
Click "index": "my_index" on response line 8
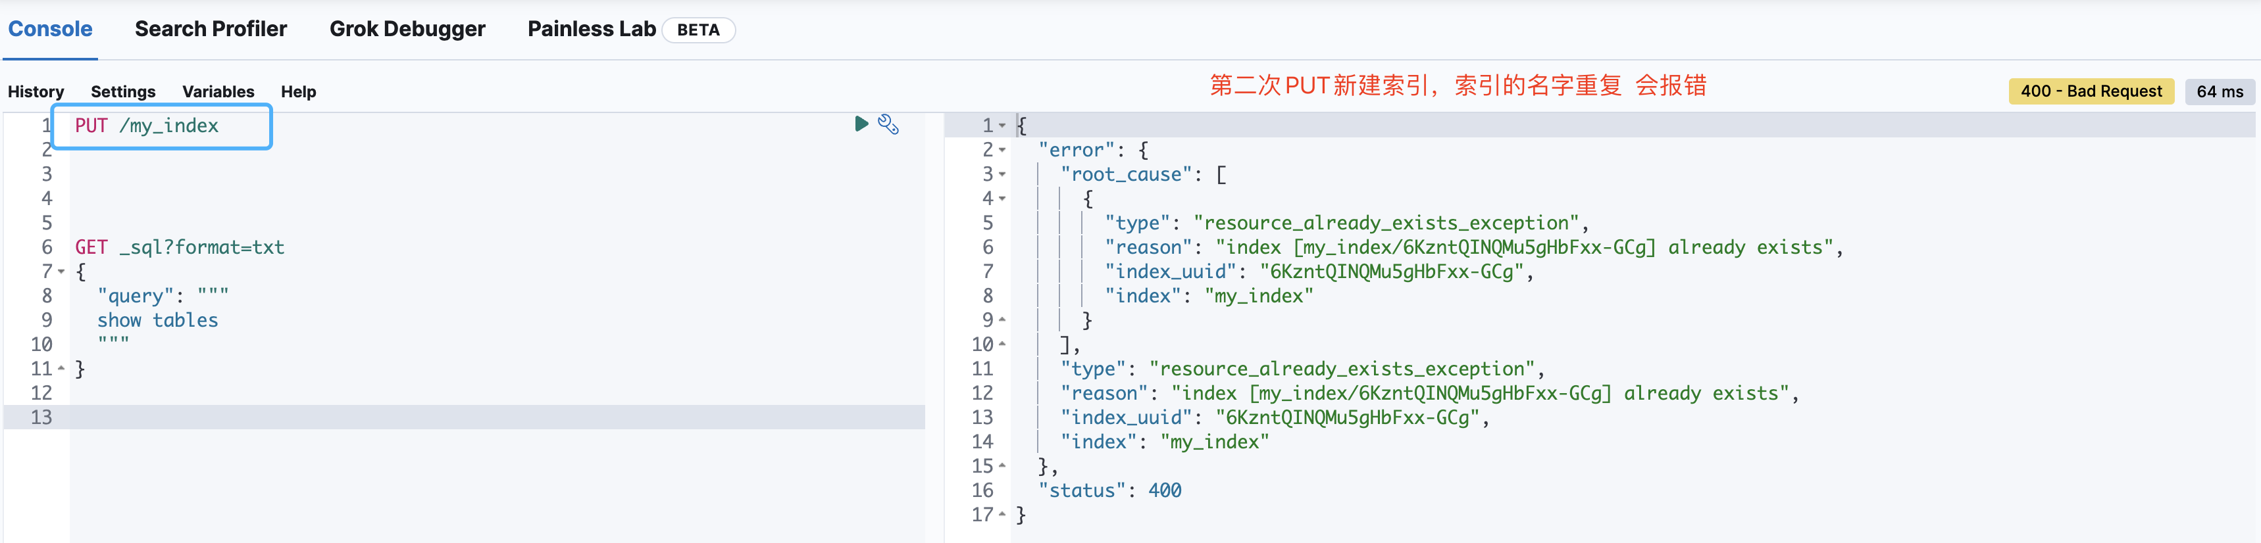click(x=1209, y=296)
